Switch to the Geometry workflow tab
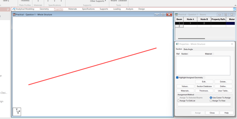Viewport: 237px width, 119px height. pyautogui.click(x=44, y=9)
